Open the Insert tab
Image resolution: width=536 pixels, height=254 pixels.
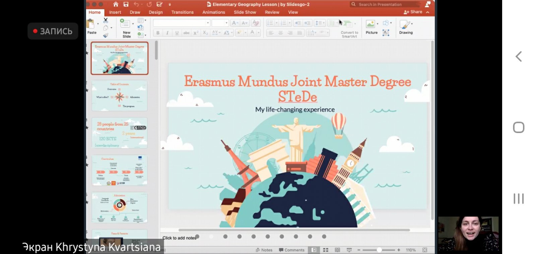(115, 12)
